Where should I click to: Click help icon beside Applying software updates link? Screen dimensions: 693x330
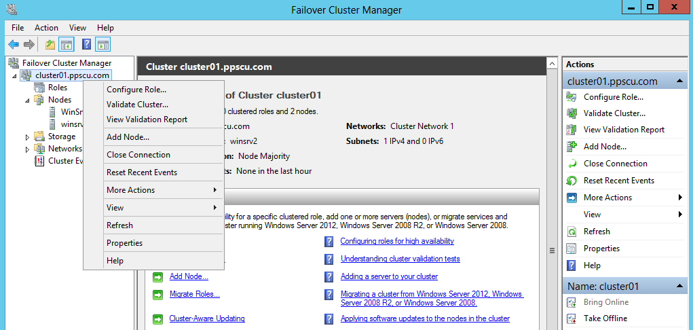(329, 319)
